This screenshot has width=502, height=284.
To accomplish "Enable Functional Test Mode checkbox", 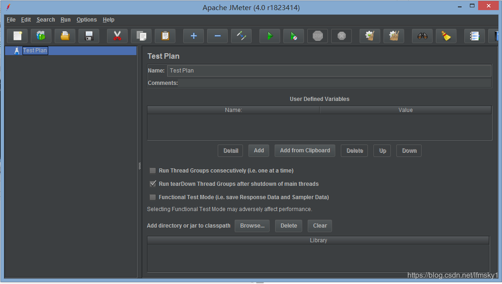I will (153, 197).
